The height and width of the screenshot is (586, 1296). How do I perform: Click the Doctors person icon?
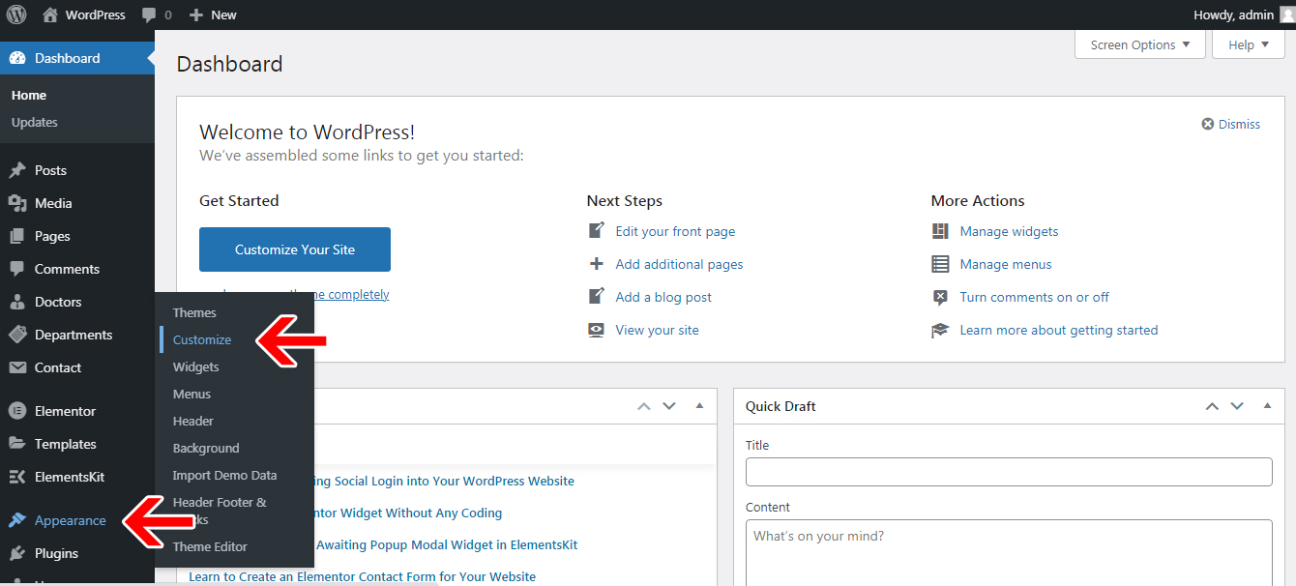[17, 302]
